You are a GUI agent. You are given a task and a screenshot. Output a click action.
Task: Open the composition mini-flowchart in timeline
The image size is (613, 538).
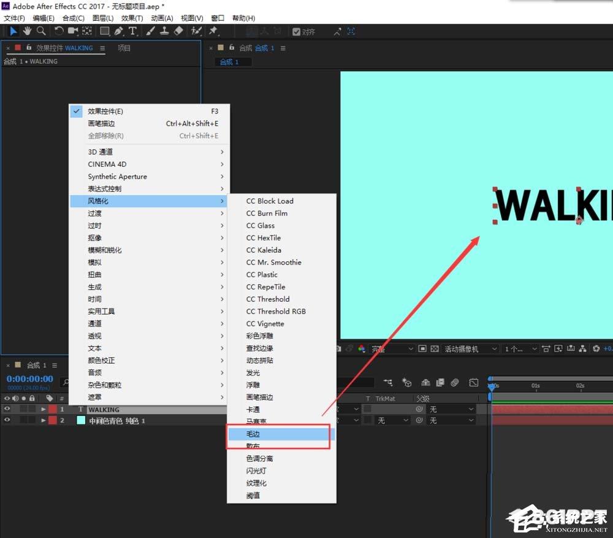pos(388,382)
